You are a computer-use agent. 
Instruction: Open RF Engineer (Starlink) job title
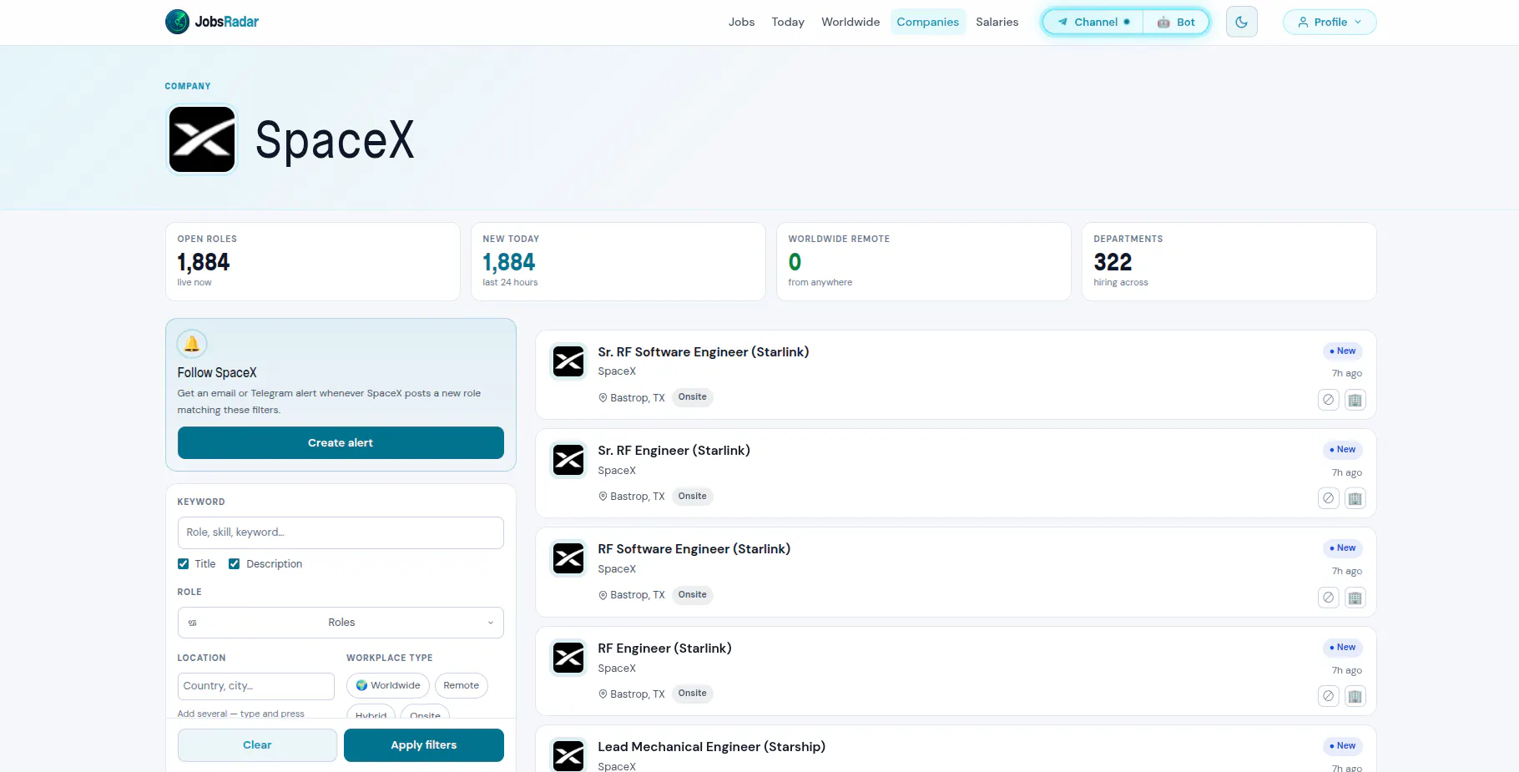coord(664,648)
